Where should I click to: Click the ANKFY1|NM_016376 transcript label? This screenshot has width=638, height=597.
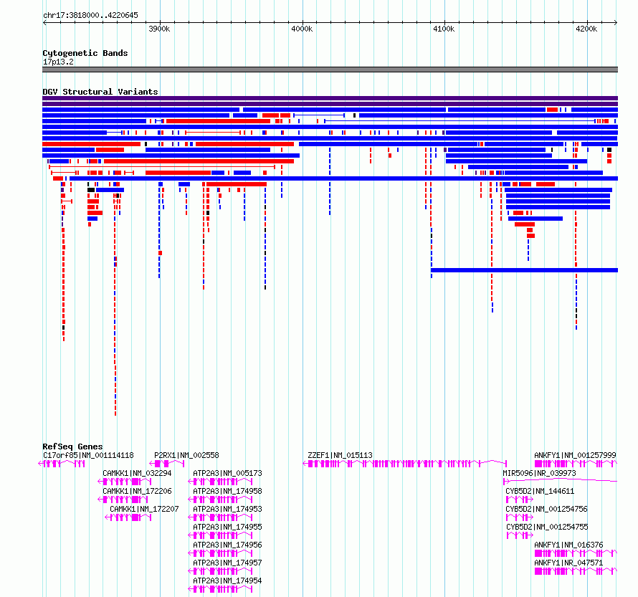click(x=568, y=545)
